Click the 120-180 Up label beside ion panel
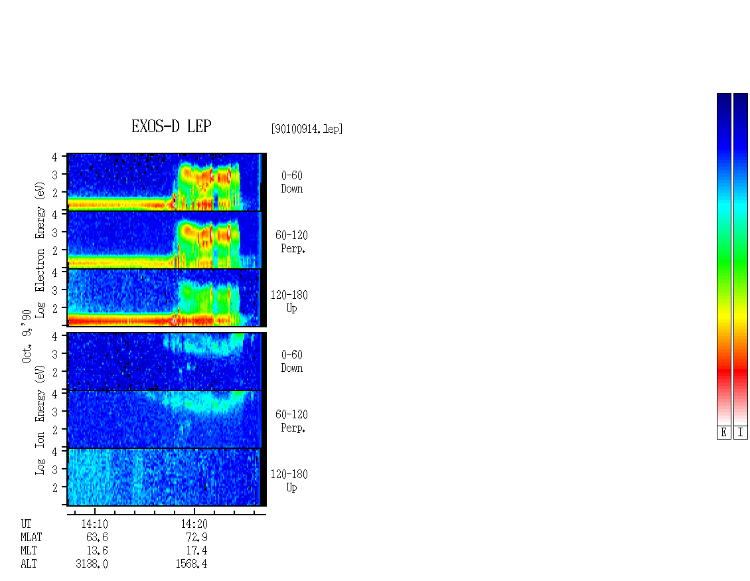Image resolution: width=750 pixels, height=581 pixels. click(x=289, y=481)
